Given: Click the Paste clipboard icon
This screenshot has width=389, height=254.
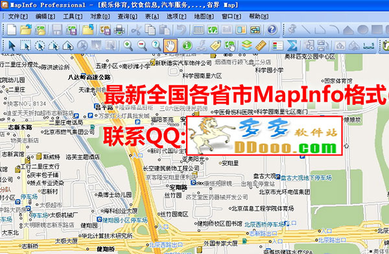Looking at the screenshot, I should (x=164, y=30).
